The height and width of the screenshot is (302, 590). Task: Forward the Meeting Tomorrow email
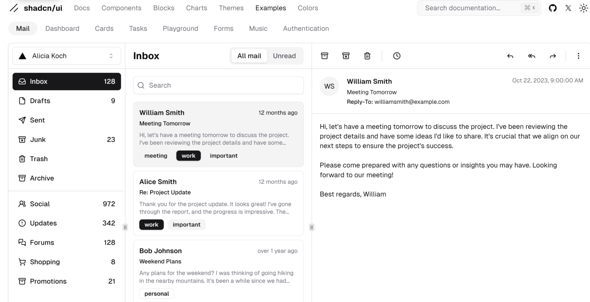click(x=552, y=56)
